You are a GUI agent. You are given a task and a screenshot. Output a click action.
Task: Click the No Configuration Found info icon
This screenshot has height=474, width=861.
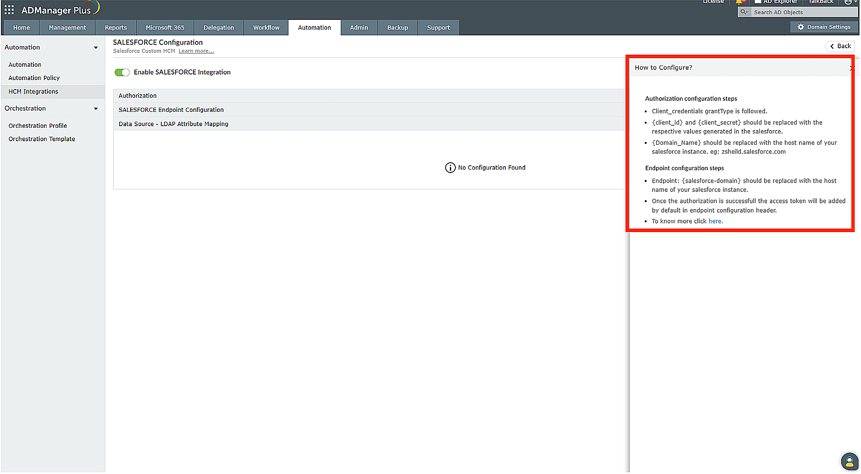pos(450,168)
